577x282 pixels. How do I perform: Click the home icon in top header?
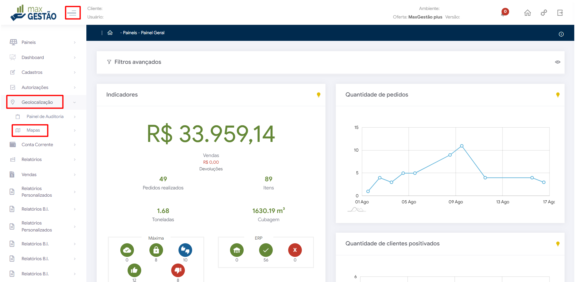527,13
